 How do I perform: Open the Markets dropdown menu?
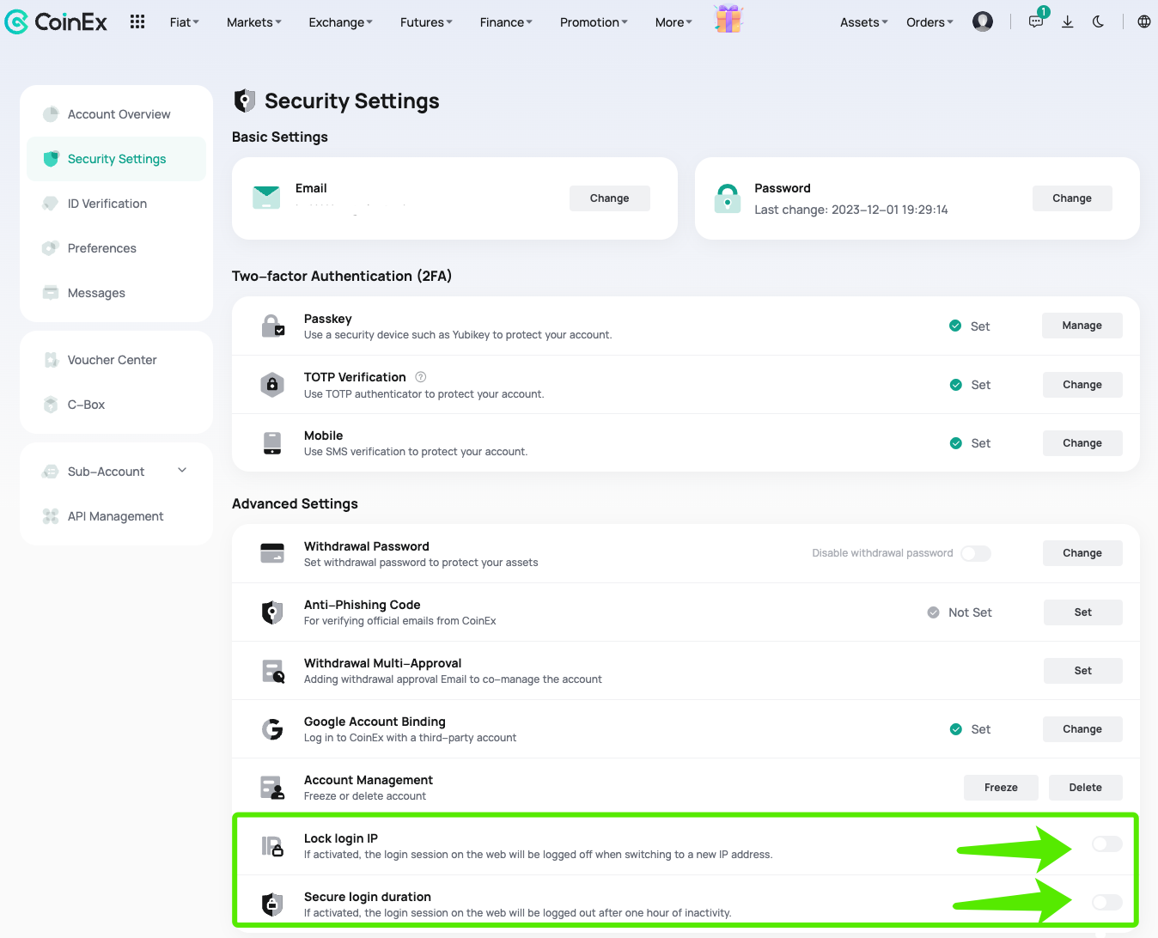[253, 22]
